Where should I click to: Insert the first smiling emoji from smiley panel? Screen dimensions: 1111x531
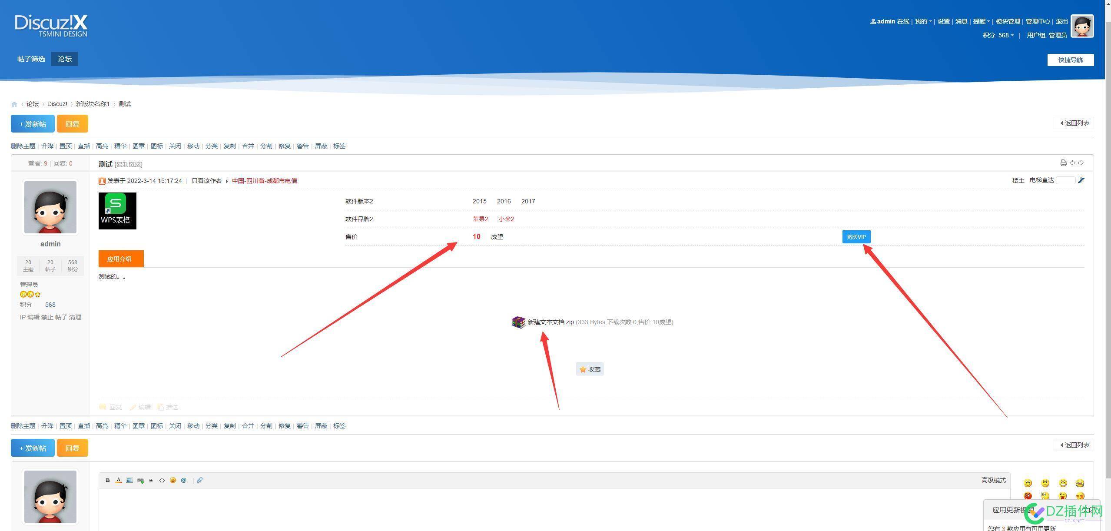pyautogui.click(x=1028, y=483)
